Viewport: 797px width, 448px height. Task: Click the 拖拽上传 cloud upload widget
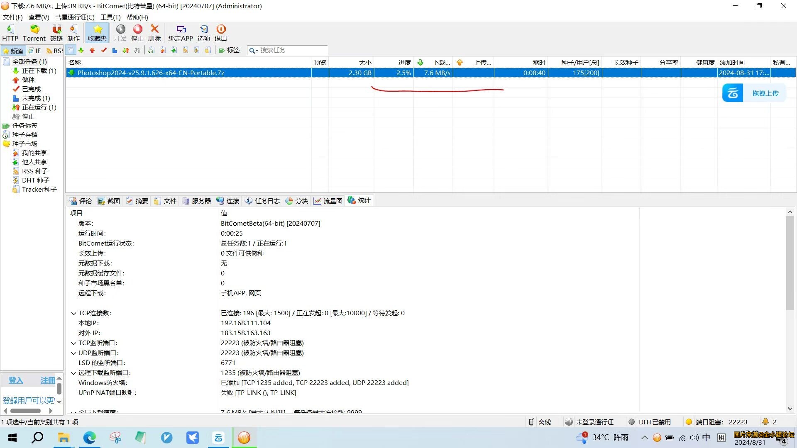point(754,93)
